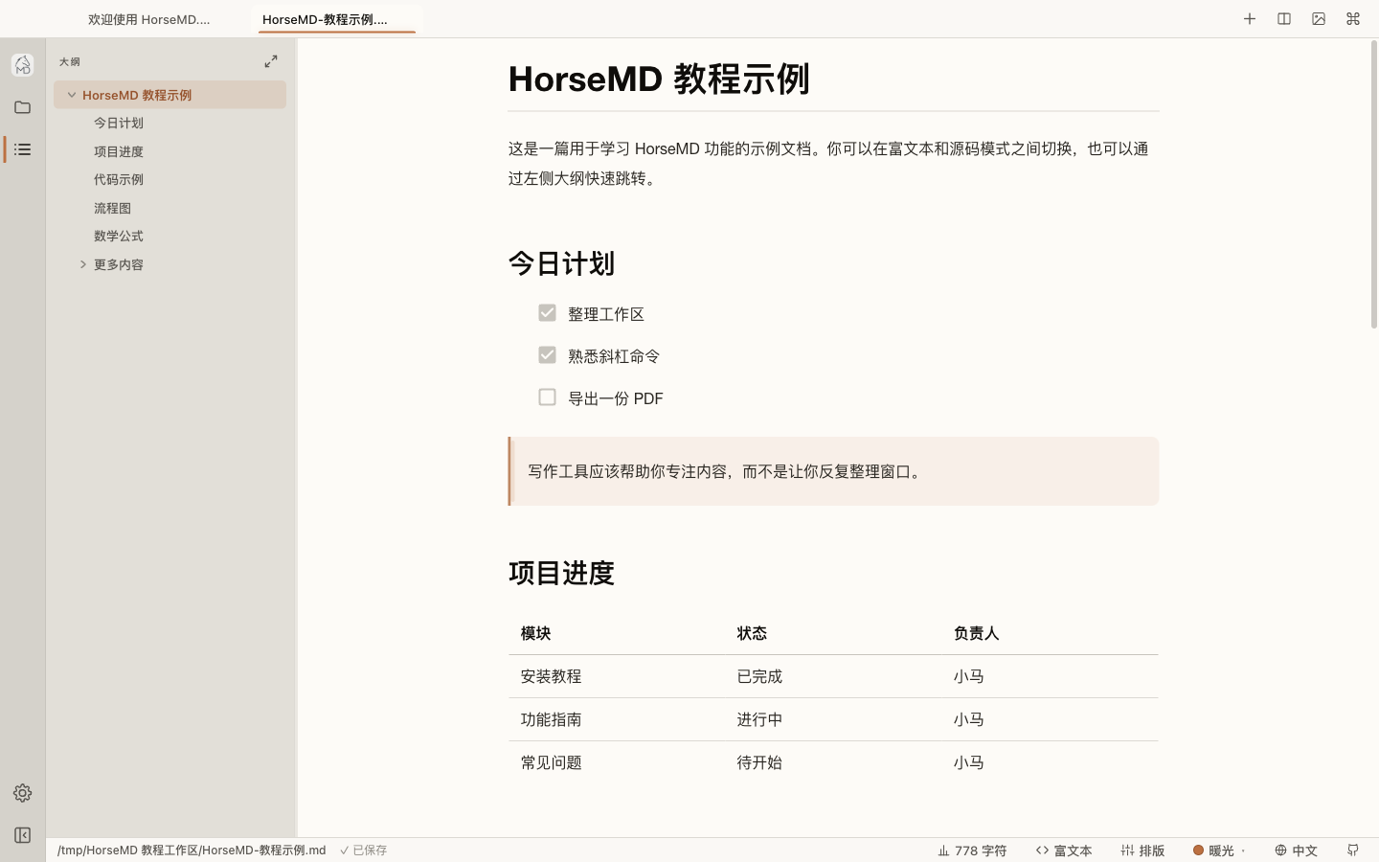Image resolution: width=1379 pixels, height=862 pixels.
Task: Select the outline list icon in the sidebar
Action: pyautogui.click(x=22, y=149)
